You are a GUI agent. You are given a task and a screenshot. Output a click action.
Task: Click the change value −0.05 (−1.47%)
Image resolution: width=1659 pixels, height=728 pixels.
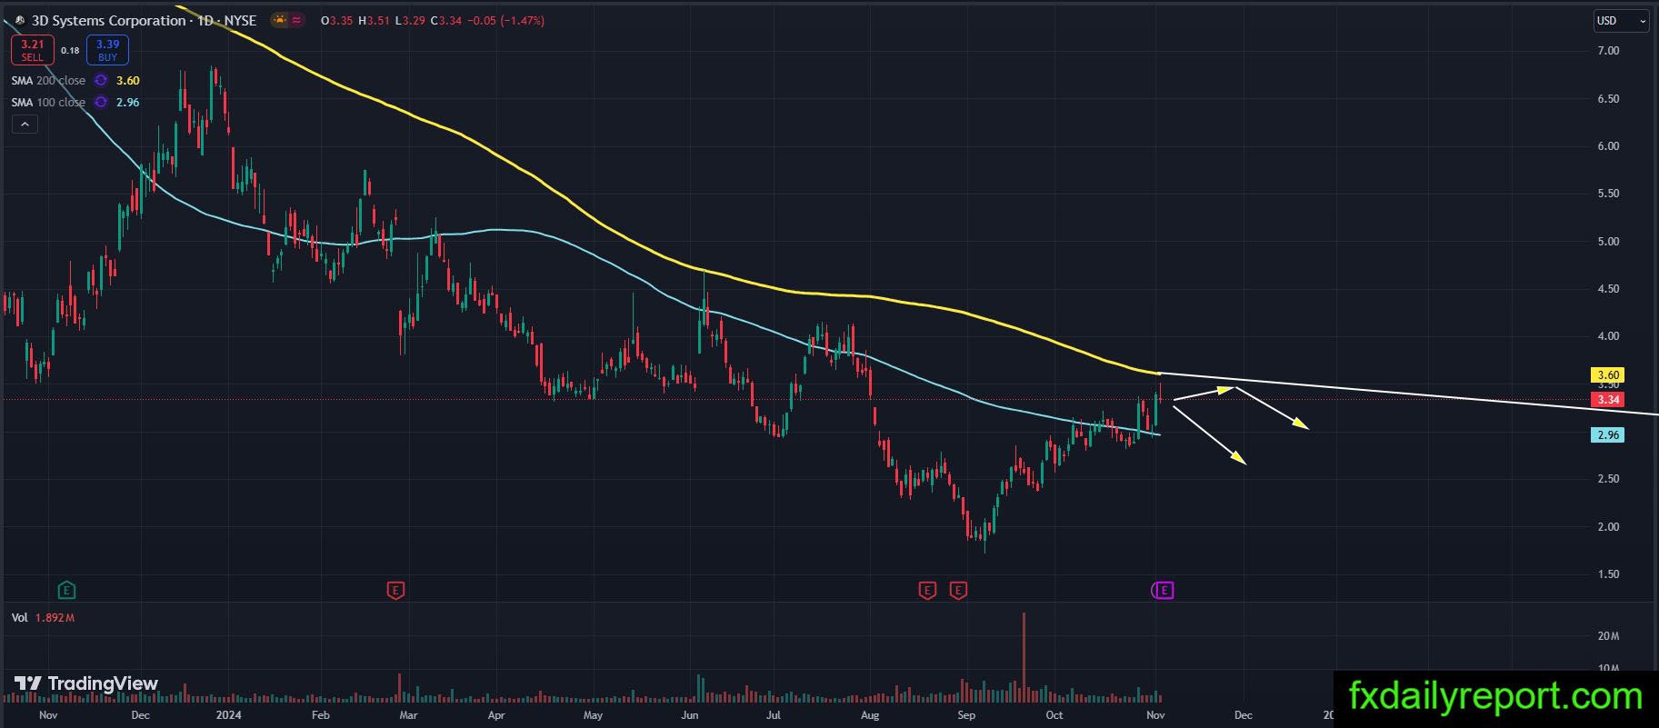pyautogui.click(x=505, y=20)
